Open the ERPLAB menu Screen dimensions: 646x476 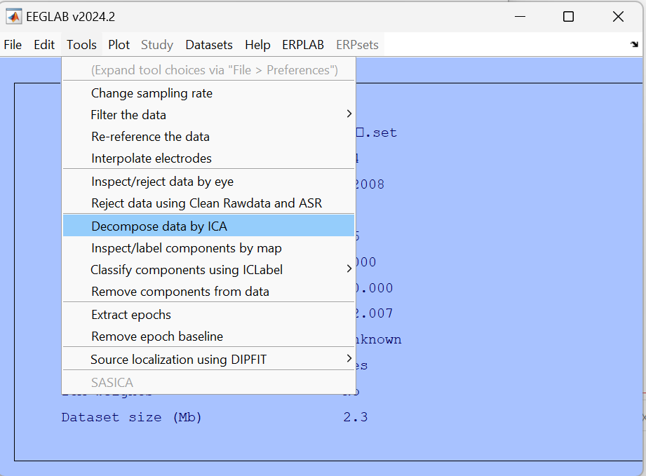coord(303,44)
